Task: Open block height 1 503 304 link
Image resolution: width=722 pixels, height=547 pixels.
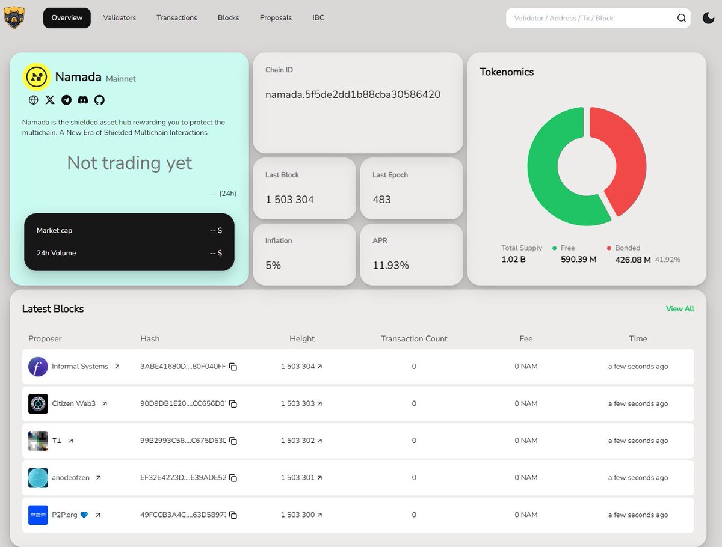Action: point(301,367)
